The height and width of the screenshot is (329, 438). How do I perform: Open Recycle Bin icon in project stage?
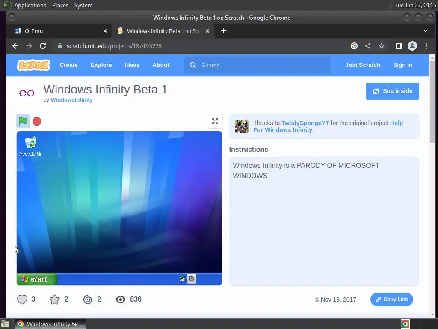31,146
